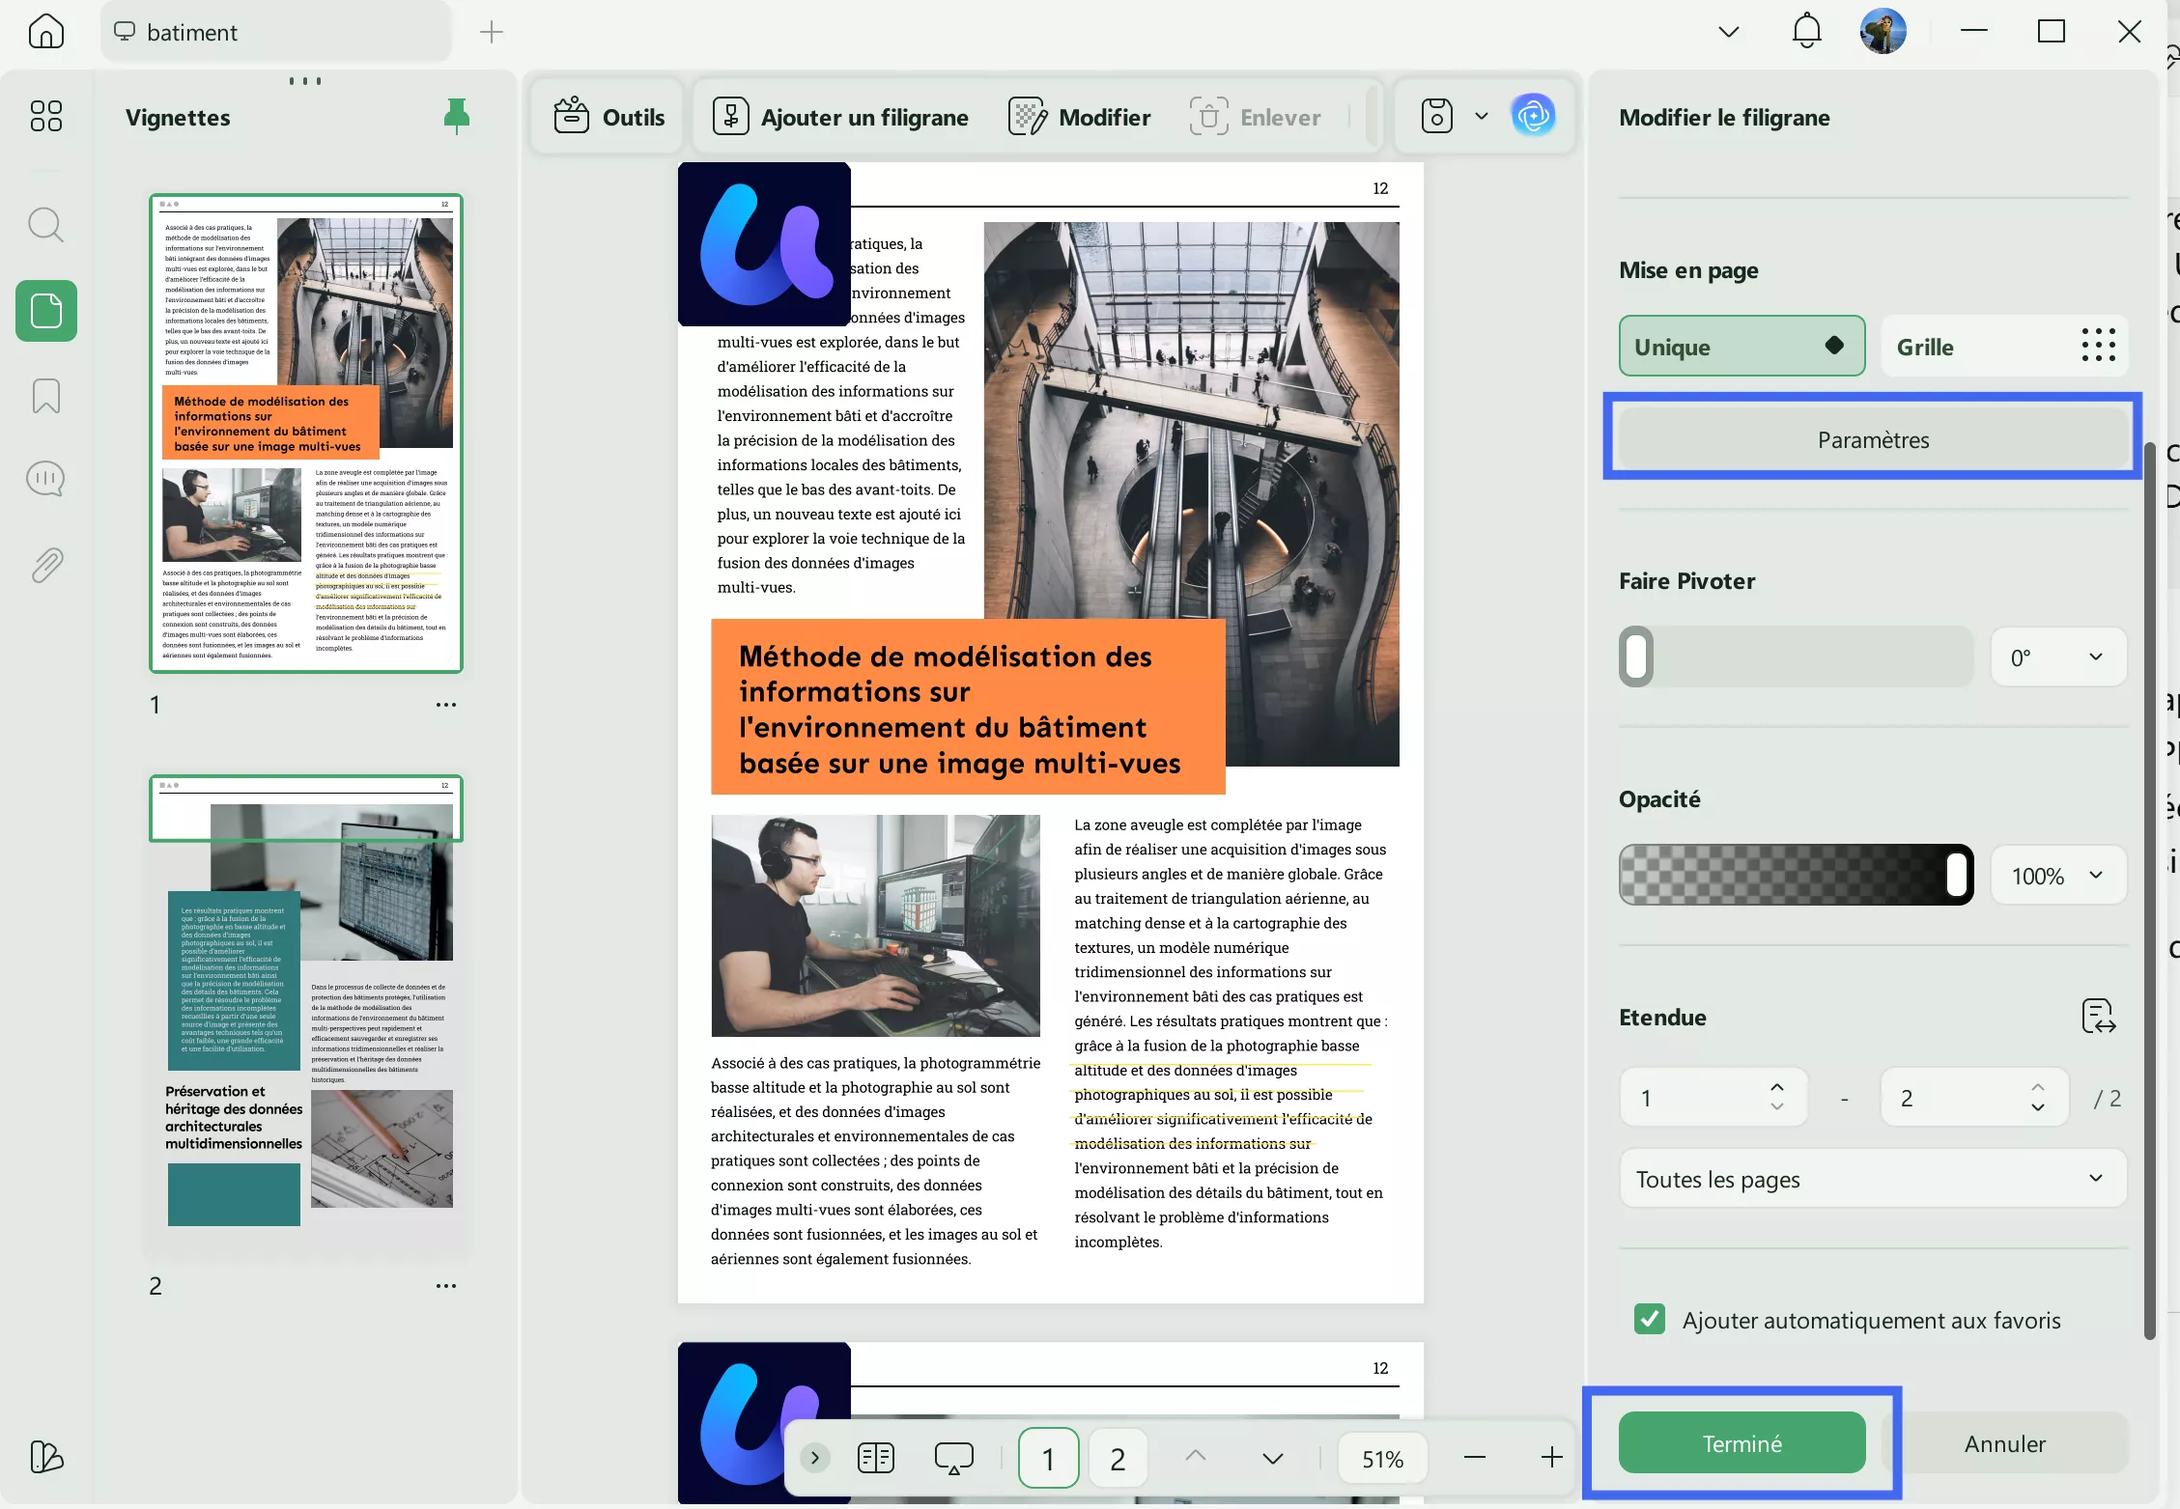Jump to page 1 in bottom bar

pyautogui.click(x=1048, y=1458)
